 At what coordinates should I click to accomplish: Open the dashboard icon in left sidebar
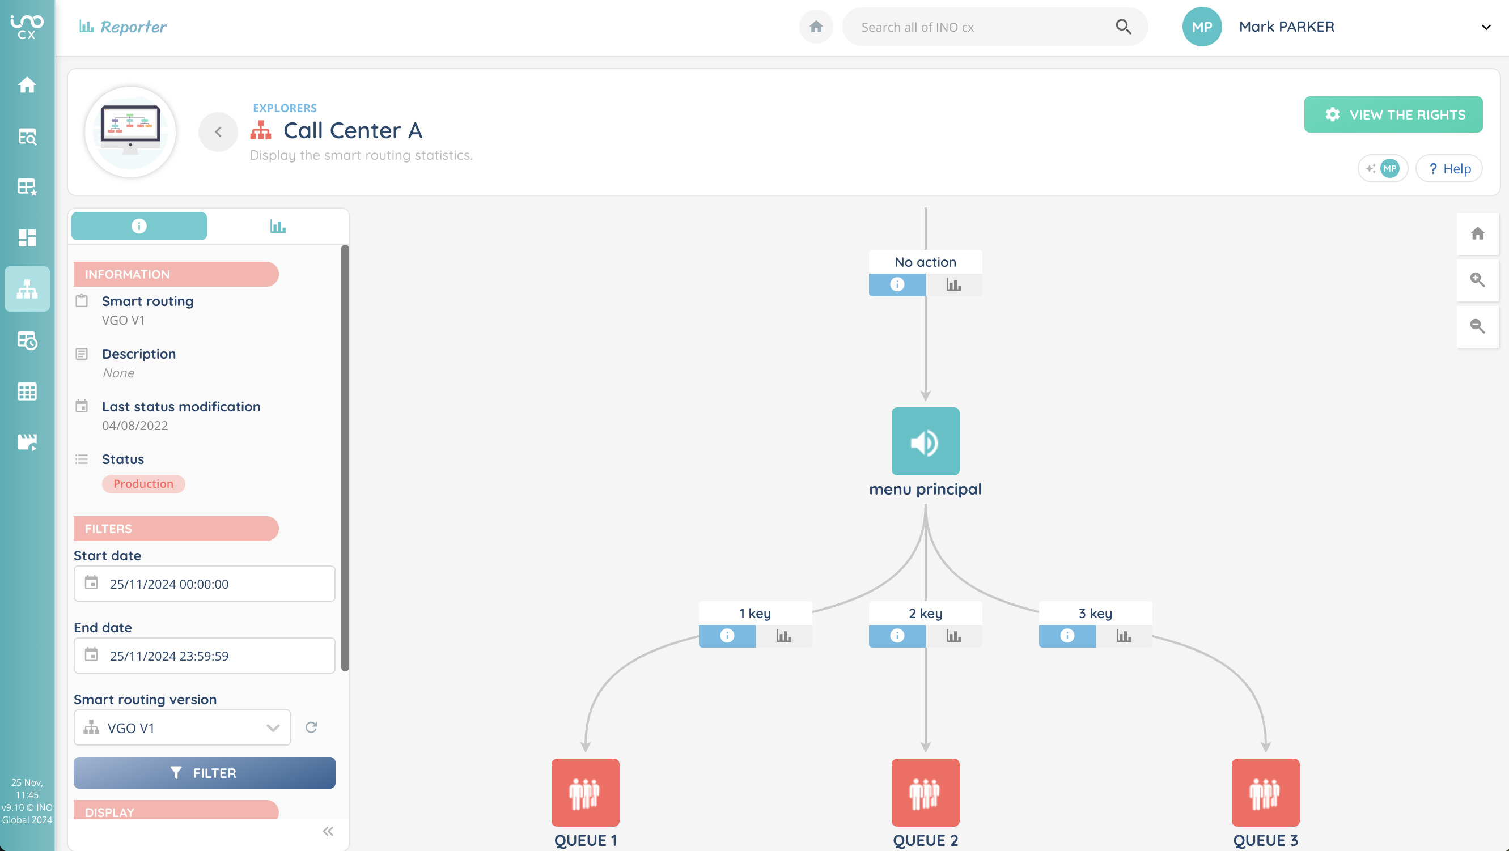27,238
